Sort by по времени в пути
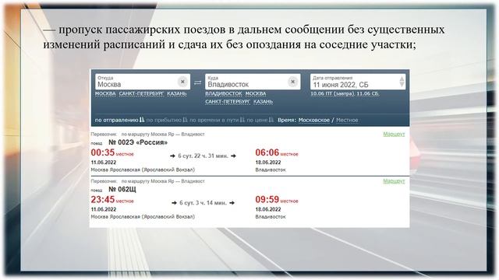Image resolution: width=499 pixels, height=280 pixels. pos(218,120)
